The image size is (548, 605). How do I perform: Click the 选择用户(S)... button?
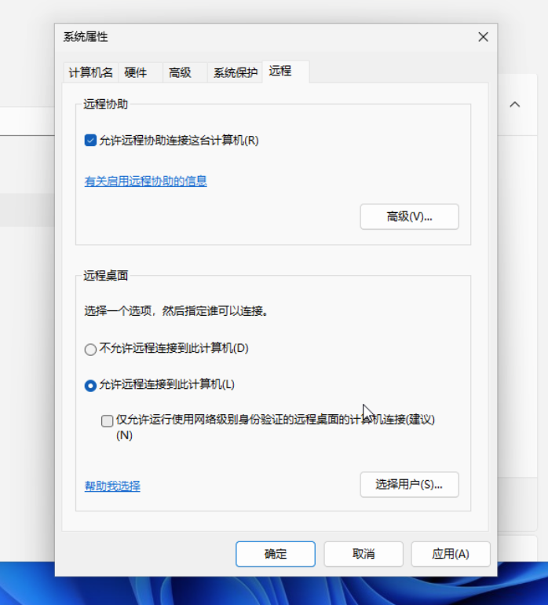click(410, 484)
